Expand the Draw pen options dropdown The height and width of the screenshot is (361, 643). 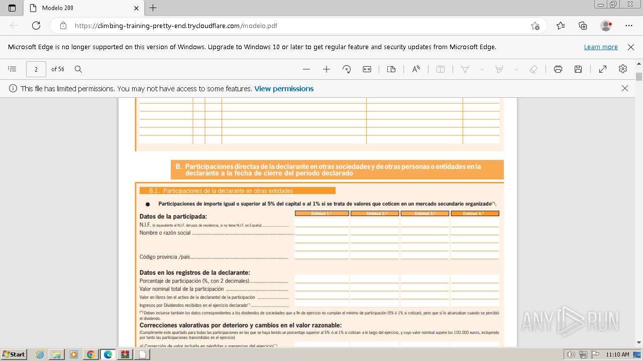482,69
